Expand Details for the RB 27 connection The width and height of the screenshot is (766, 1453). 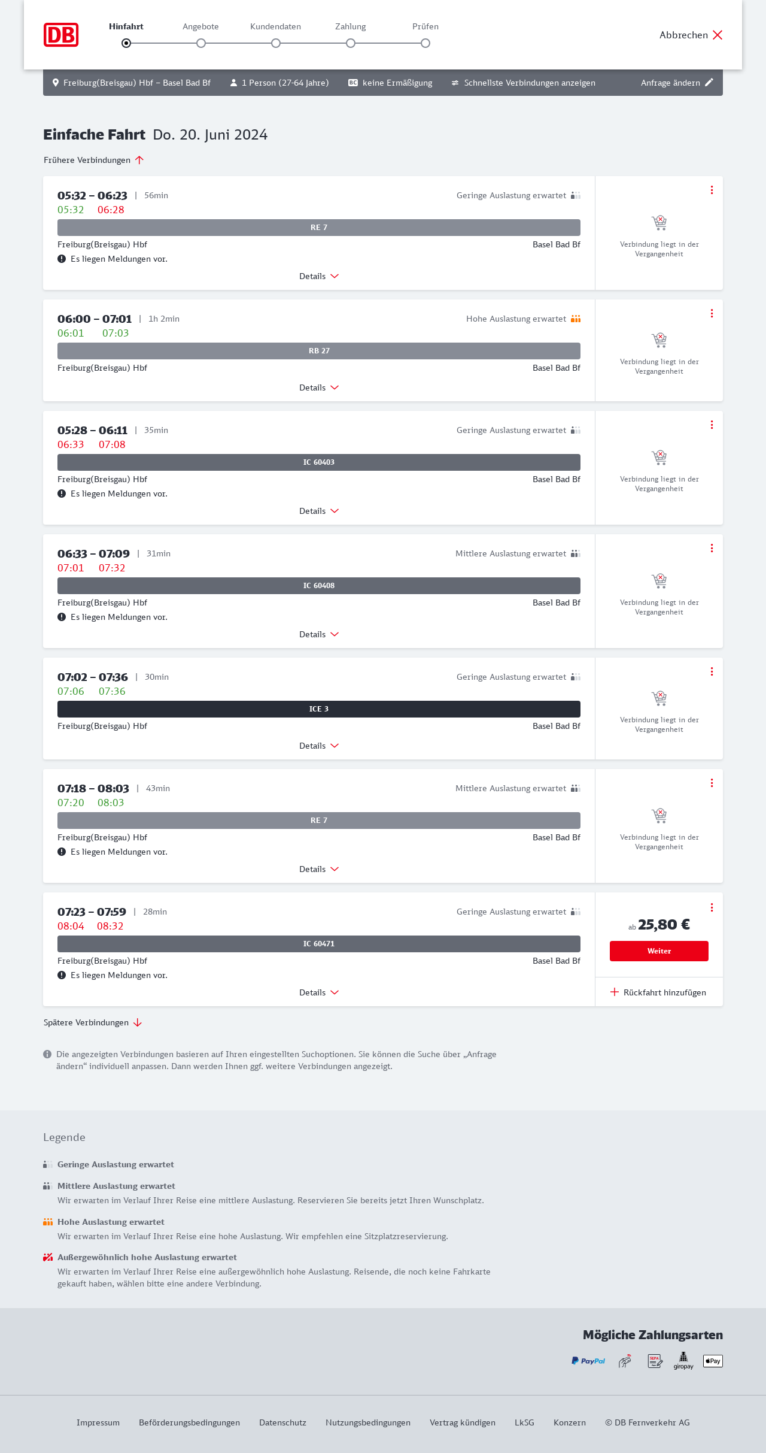click(319, 388)
